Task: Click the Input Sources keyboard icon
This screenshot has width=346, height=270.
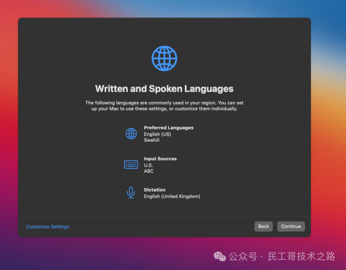Action: (x=131, y=164)
